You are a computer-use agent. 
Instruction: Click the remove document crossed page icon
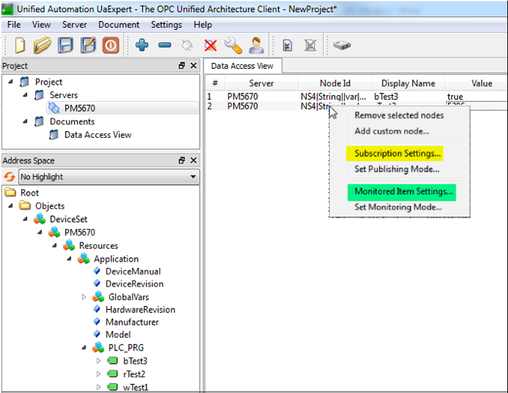pyautogui.click(x=310, y=46)
